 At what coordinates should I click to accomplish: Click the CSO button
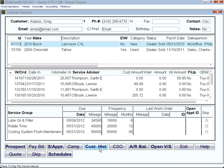pos(118,146)
